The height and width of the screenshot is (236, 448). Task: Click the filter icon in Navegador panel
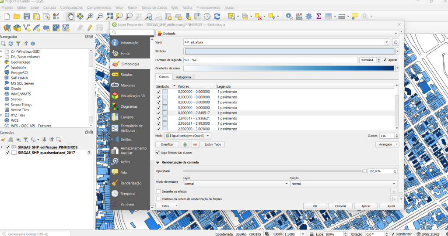click(18, 44)
